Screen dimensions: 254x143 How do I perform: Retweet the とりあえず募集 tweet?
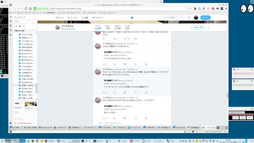[114, 64]
